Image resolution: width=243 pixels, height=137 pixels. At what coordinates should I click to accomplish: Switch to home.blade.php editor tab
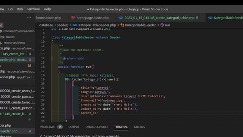48,18
